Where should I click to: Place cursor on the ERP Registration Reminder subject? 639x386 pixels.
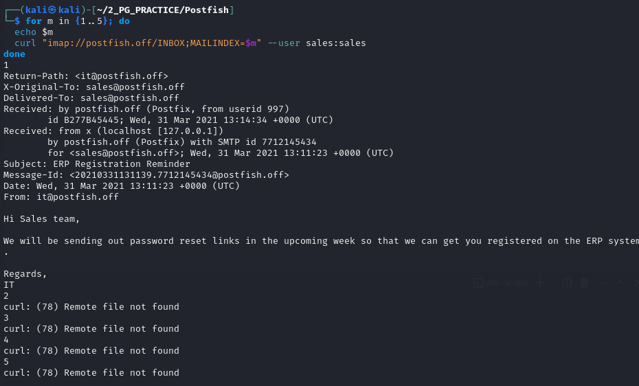pyautogui.click(x=122, y=163)
